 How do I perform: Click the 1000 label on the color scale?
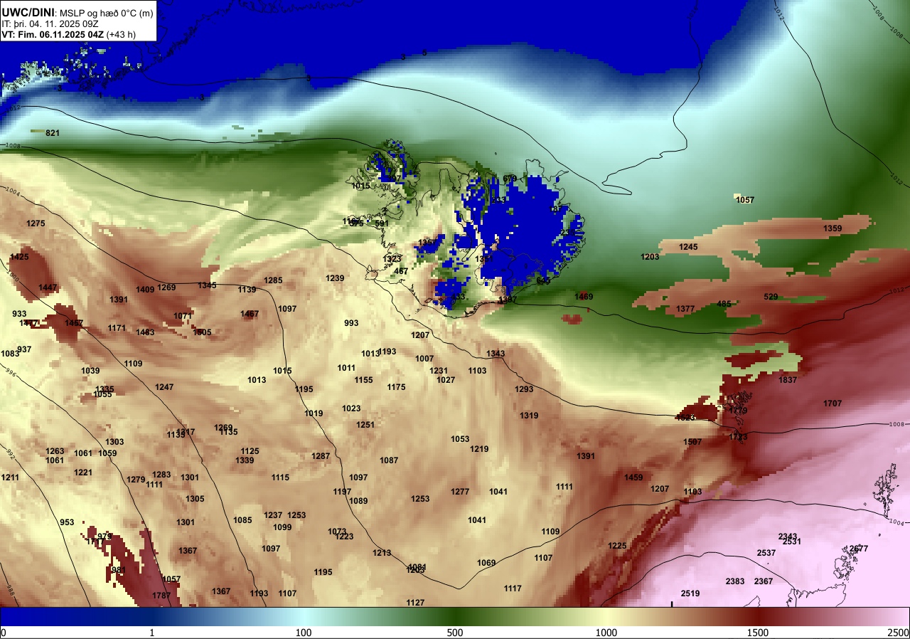(606, 633)
